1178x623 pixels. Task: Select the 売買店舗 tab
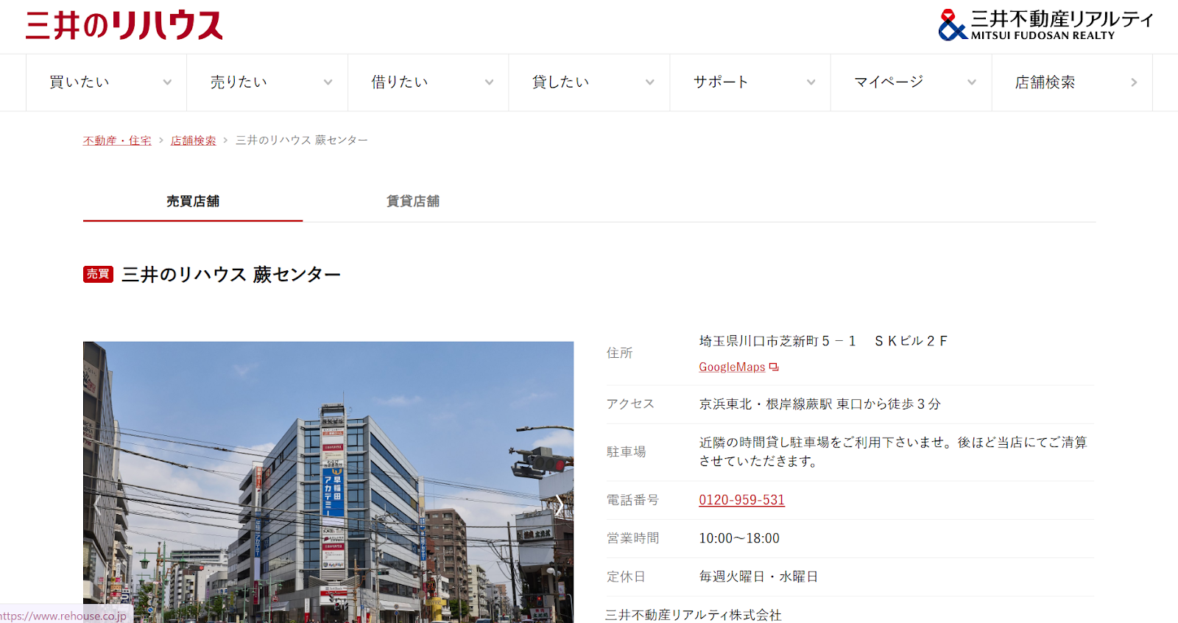click(193, 201)
